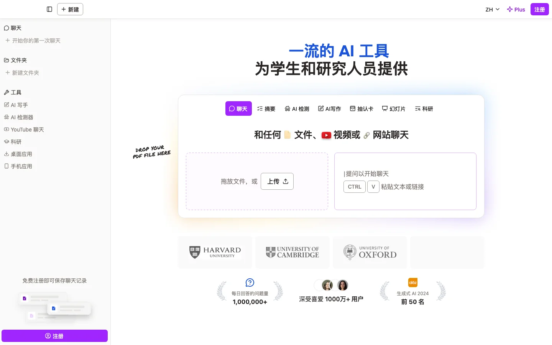The image size is (552, 345).
Task: Click the 工具 section header in sidebar
Action: tap(13, 92)
